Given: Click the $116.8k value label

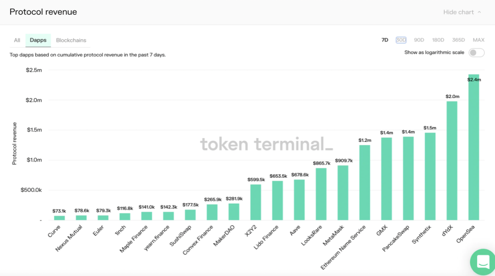Looking at the screenshot, I should (125, 209).
